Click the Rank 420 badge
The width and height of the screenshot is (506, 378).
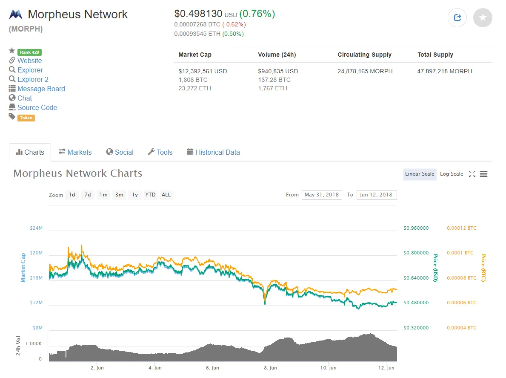(29, 52)
